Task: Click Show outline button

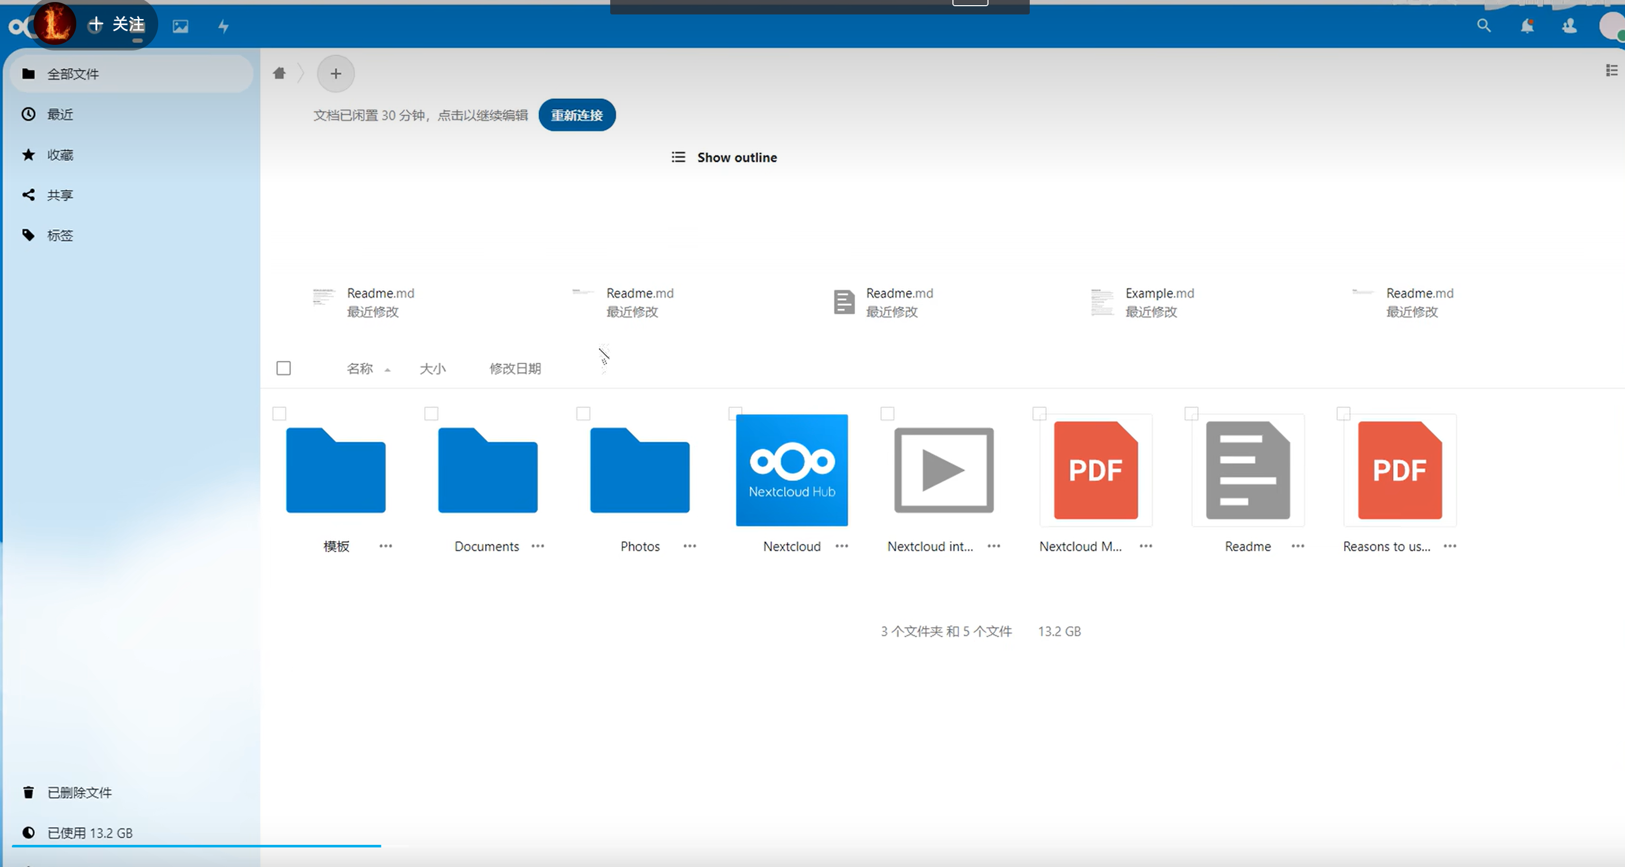Action: (x=724, y=157)
